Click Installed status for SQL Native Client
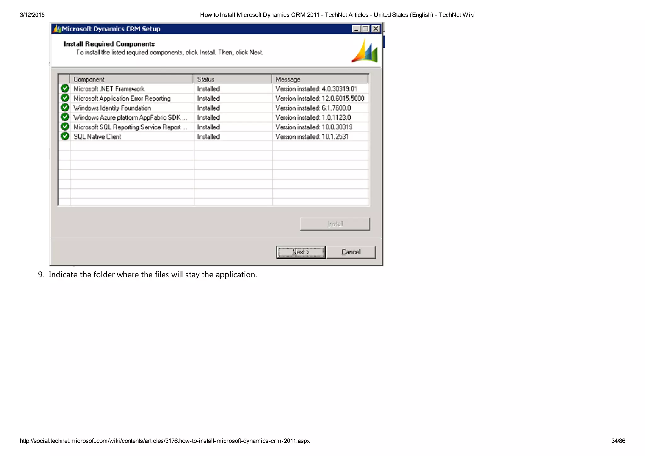The image size is (645, 456). [x=208, y=136]
